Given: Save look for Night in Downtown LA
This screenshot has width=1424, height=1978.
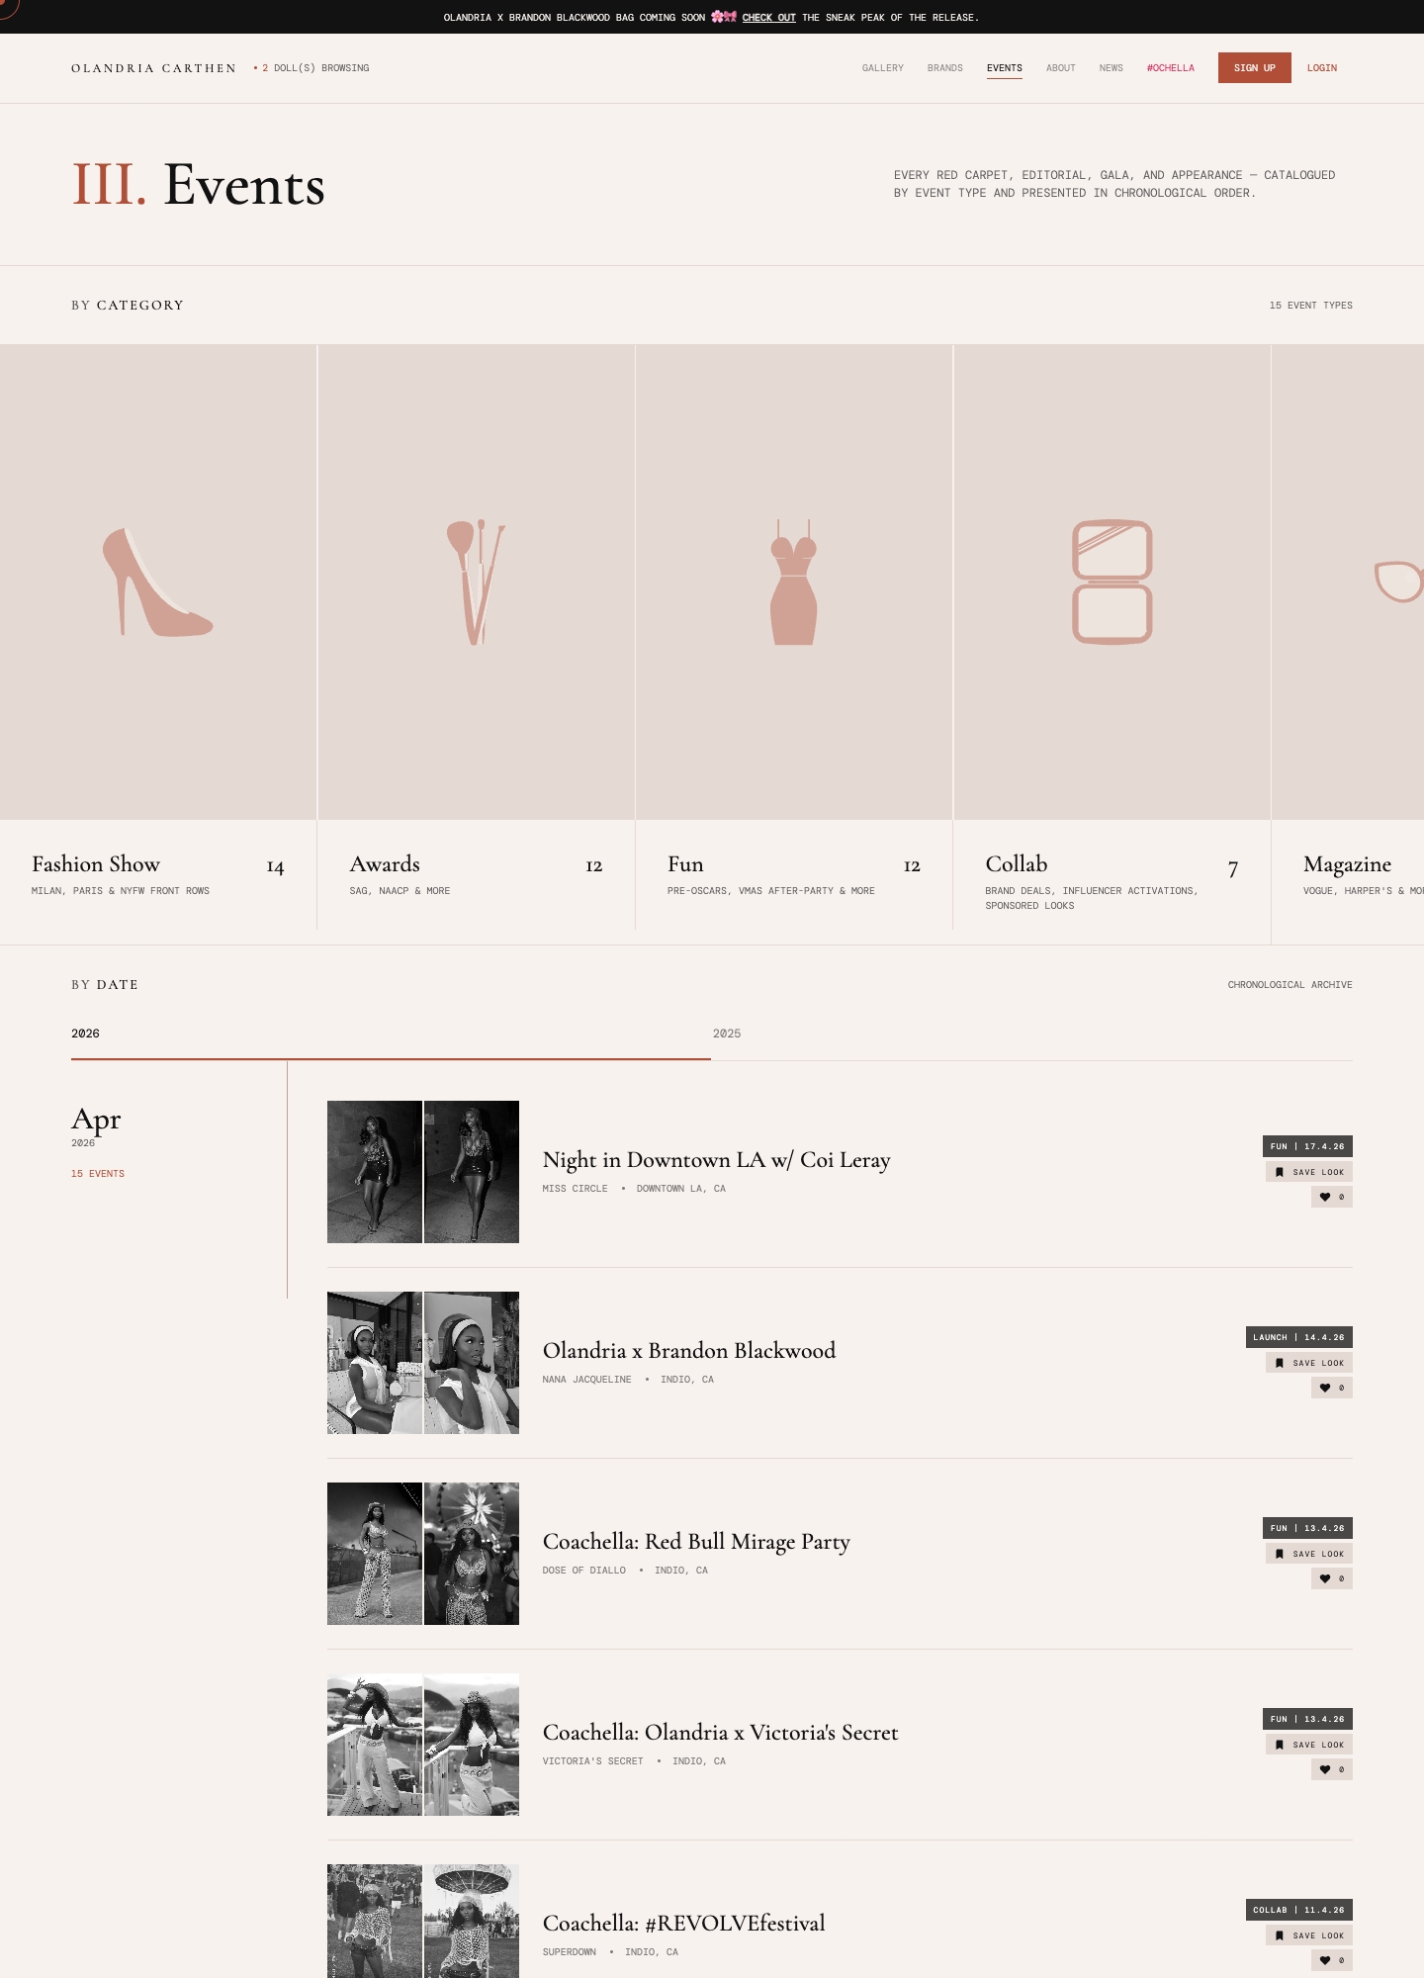Looking at the screenshot, I should pos(1309,1172).
